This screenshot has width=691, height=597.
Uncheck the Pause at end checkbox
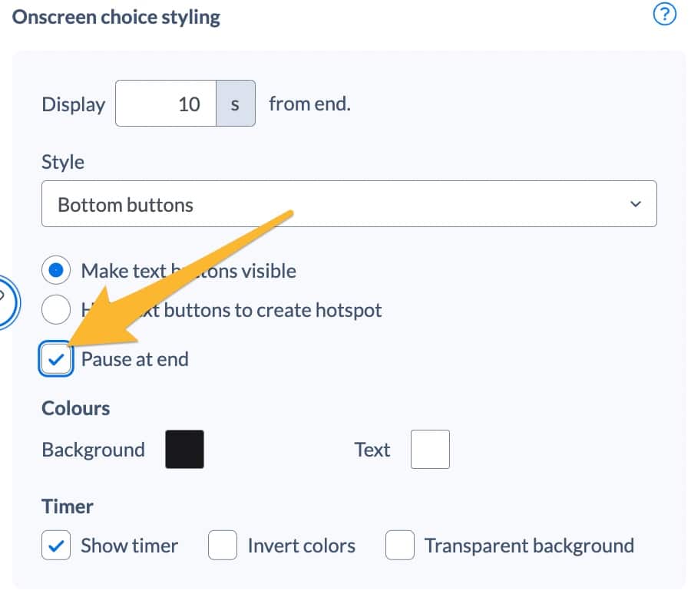[x=56, y=359]
